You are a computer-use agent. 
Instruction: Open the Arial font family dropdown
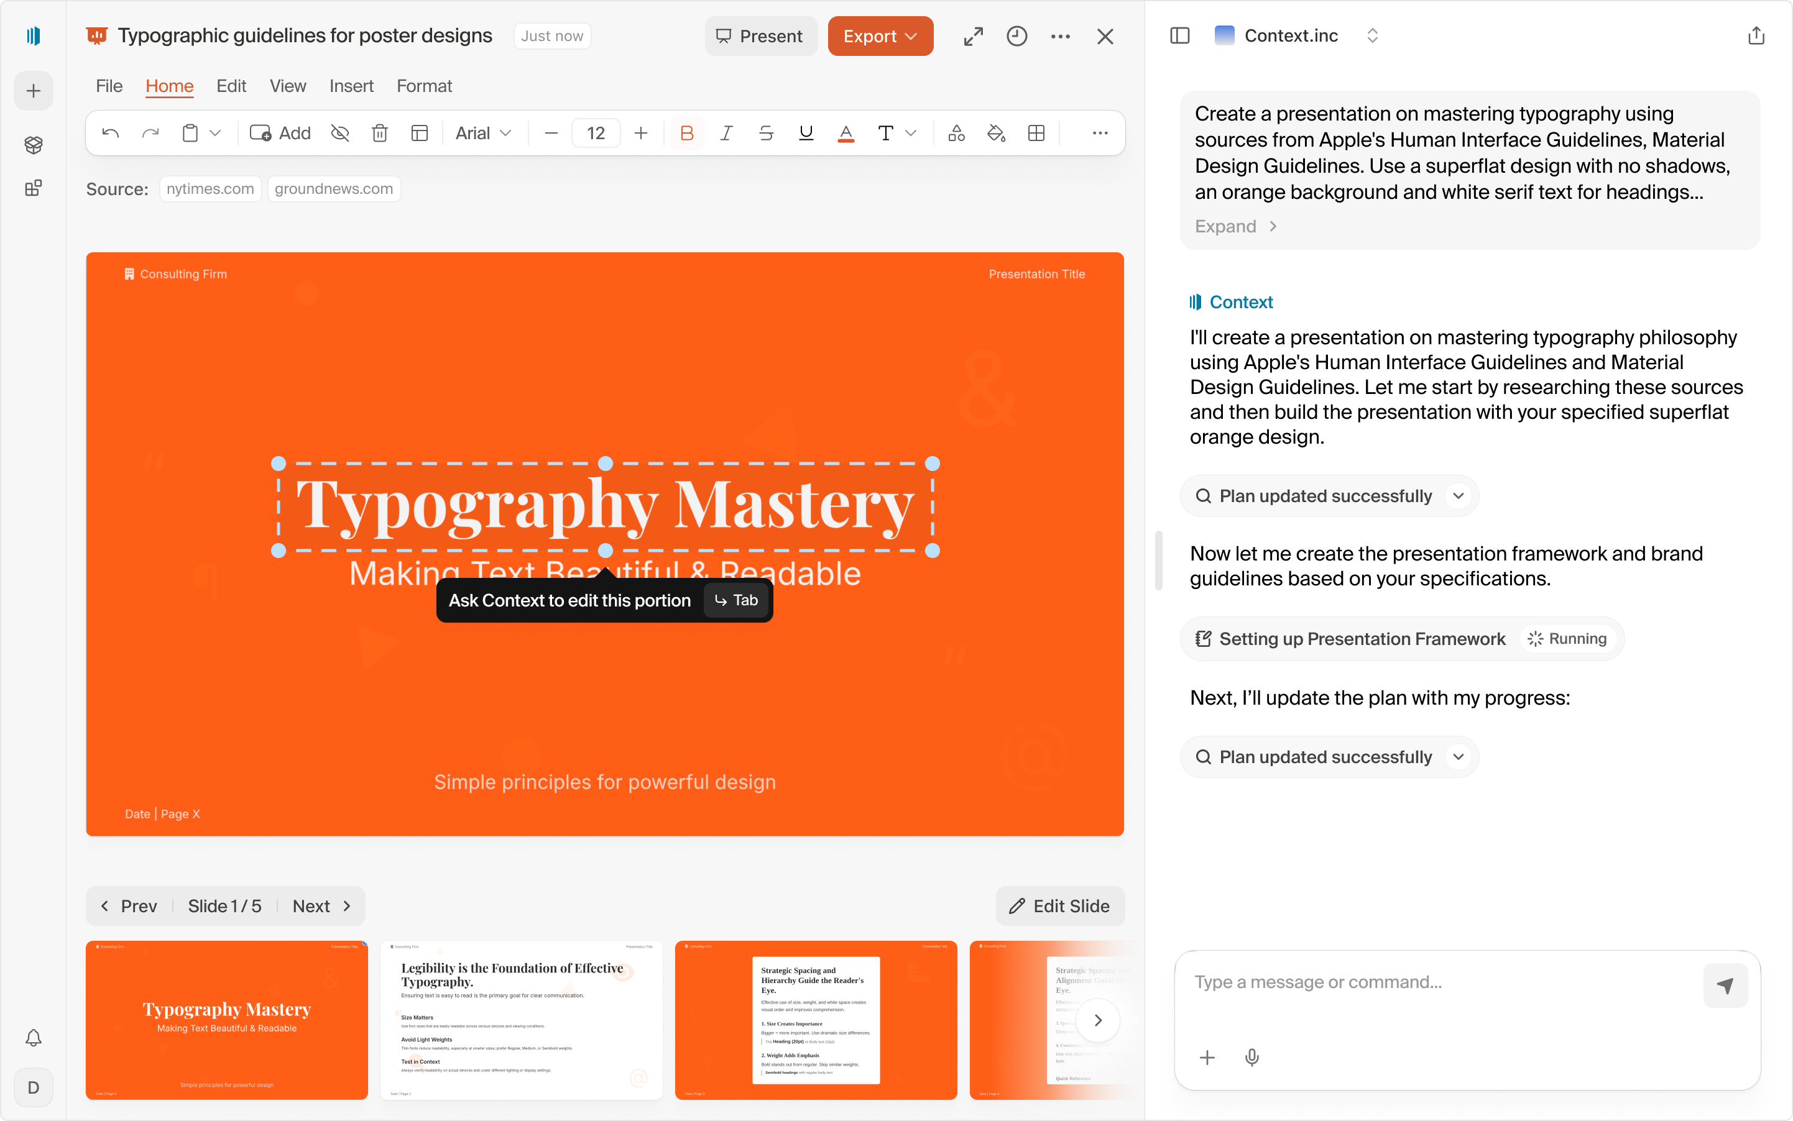point(483,133)
